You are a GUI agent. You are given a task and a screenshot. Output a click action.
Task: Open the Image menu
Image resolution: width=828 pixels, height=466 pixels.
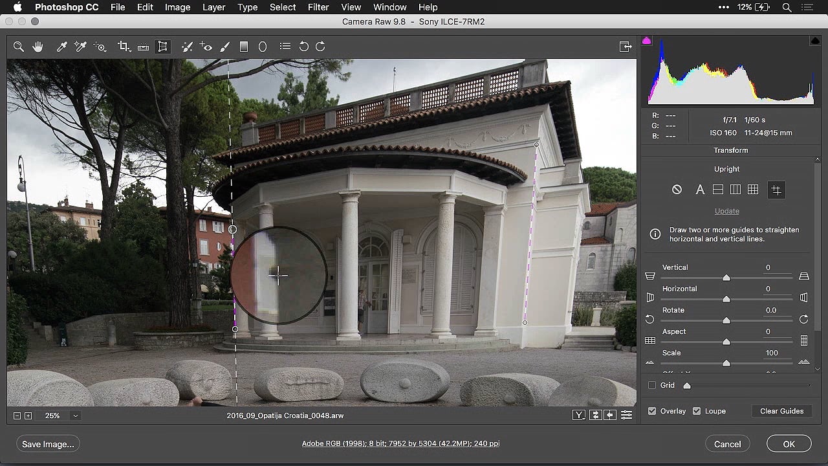[x=177, y=7]
